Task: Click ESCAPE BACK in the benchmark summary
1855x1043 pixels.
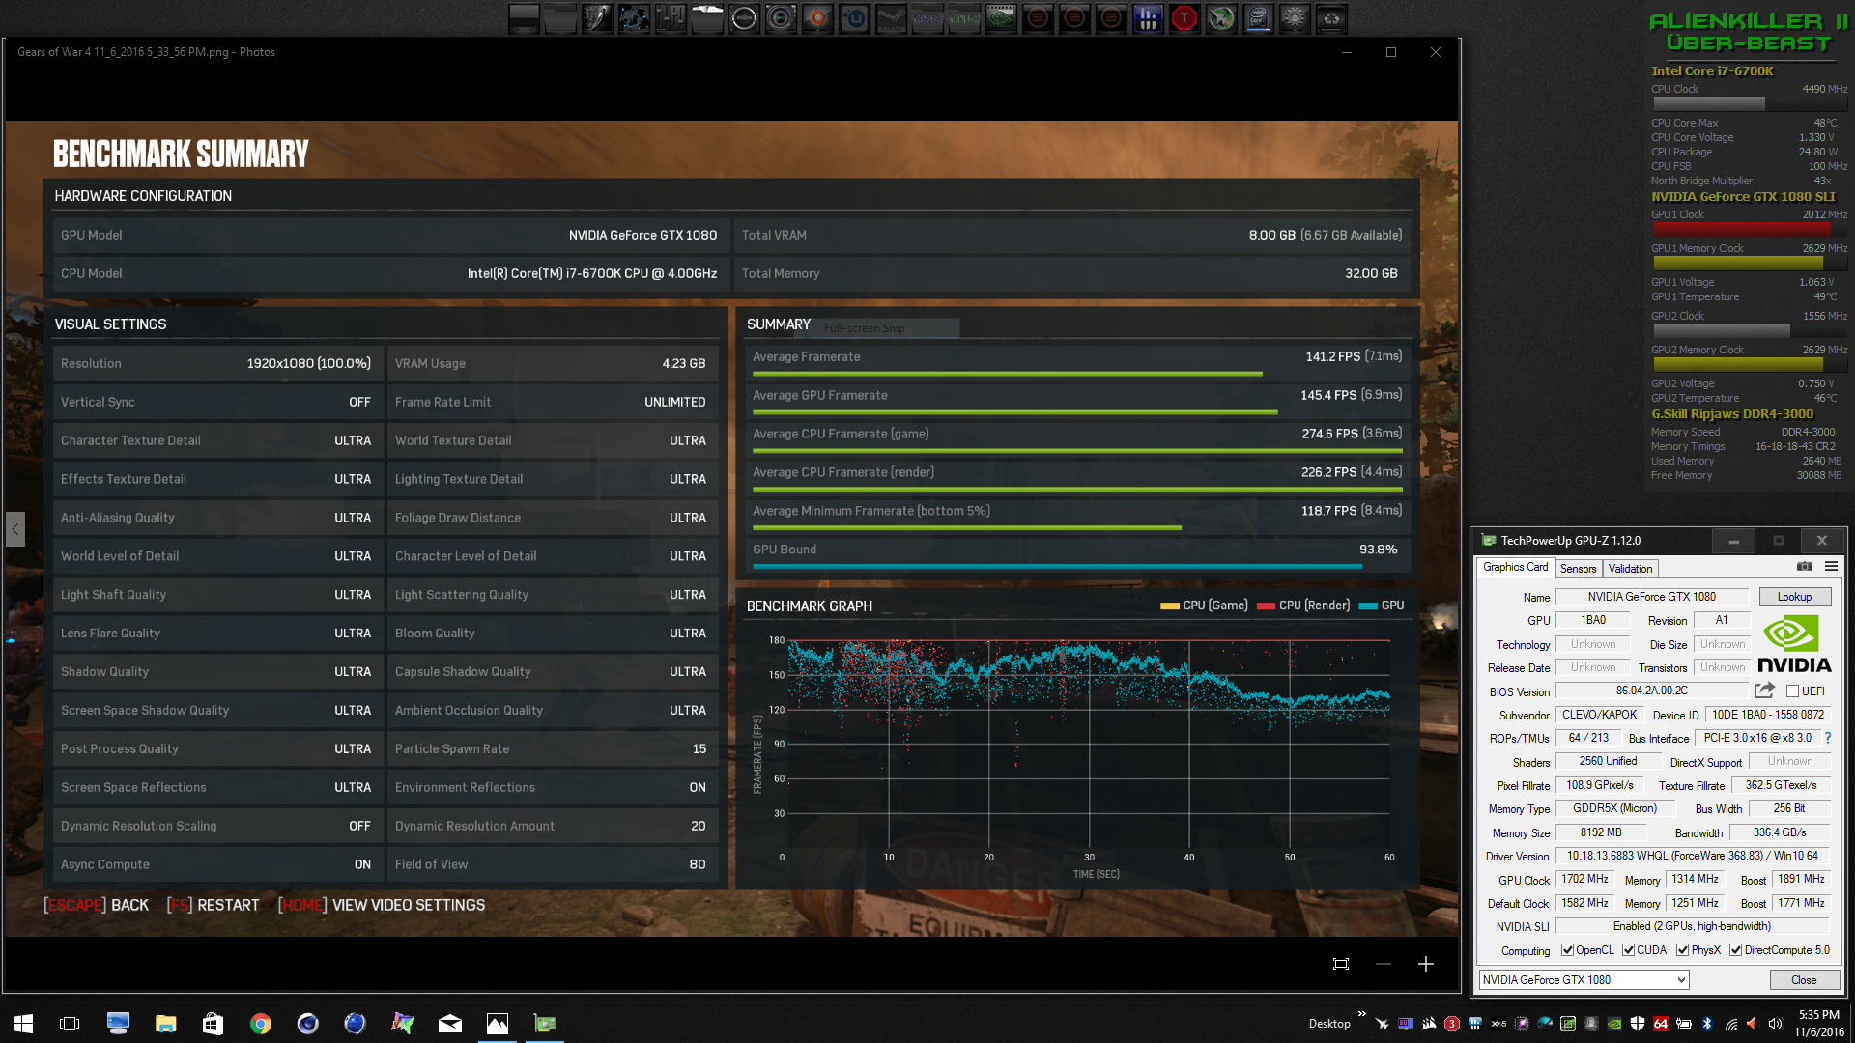Action: coord(97,906)
